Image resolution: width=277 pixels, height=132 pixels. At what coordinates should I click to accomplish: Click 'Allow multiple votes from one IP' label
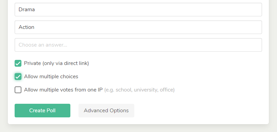click(x=63, y=90)
